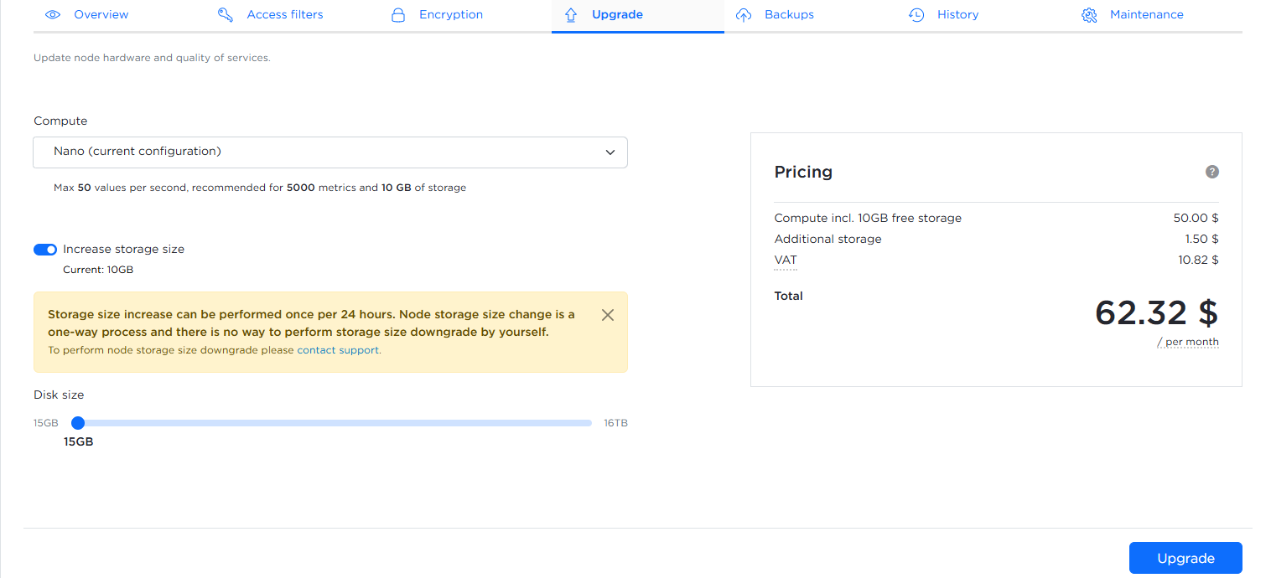Click the chevron arrow in Compute selector
This screenshot has height=578, width=1271.
click(x=610, y=152)
